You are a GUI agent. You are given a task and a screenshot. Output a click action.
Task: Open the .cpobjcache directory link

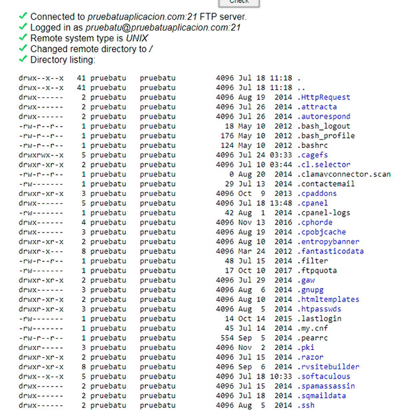321,232
